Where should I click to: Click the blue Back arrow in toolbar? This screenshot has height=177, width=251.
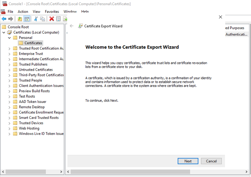point(4,19)
